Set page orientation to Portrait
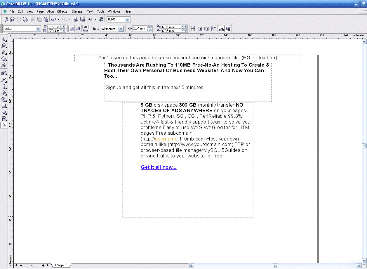Image resolution: width=367 pixels, height=269 pixels. click(72, 28)
